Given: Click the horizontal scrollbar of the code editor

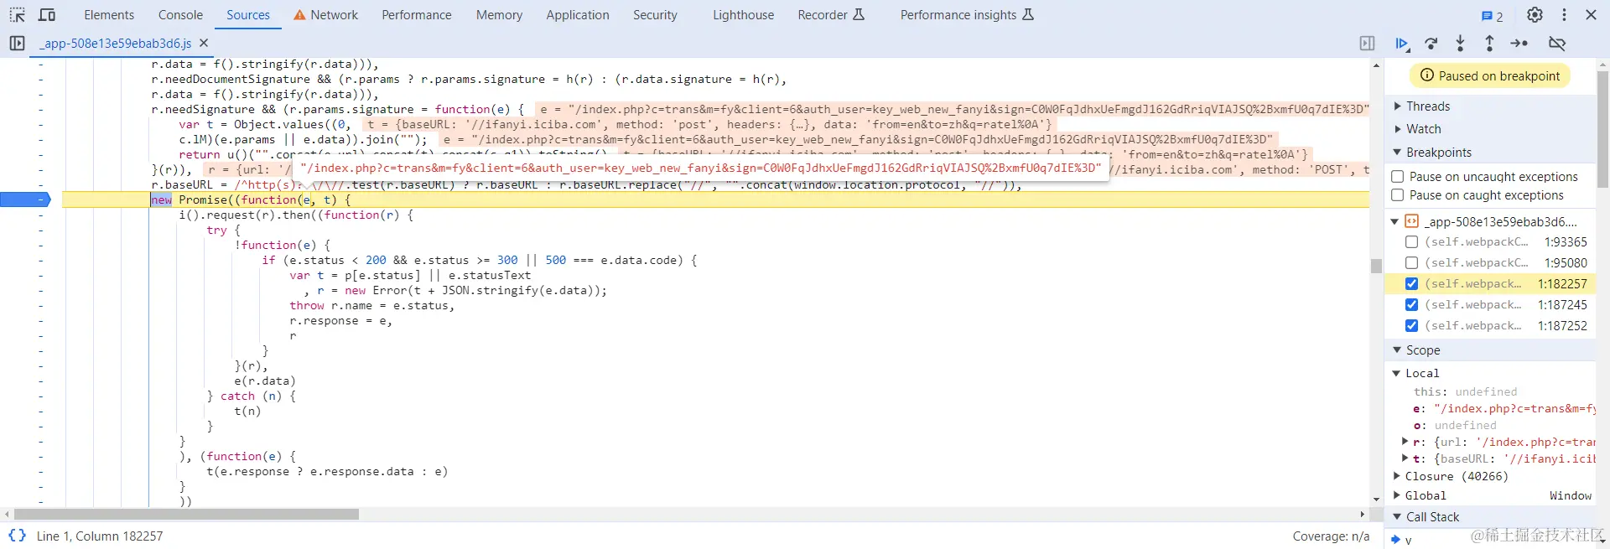Looking at the screenshot, I should [187, 514].
